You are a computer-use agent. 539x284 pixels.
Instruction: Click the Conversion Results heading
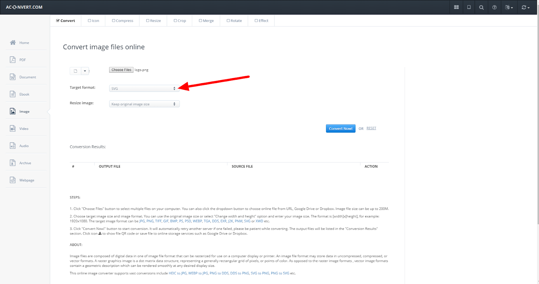[88, 147]
